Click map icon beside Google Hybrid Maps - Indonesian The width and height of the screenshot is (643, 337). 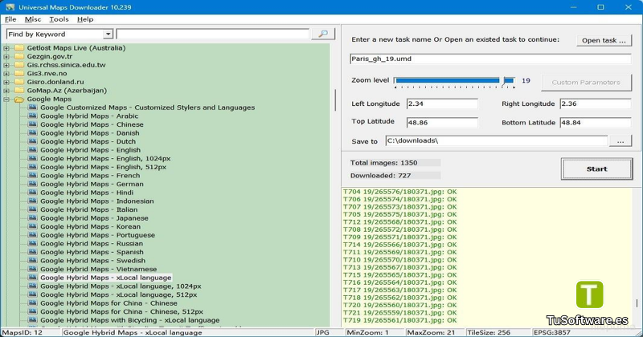tap(33, 201)
